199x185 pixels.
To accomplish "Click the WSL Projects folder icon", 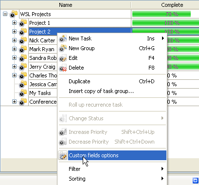I will [x=14, y=14].
